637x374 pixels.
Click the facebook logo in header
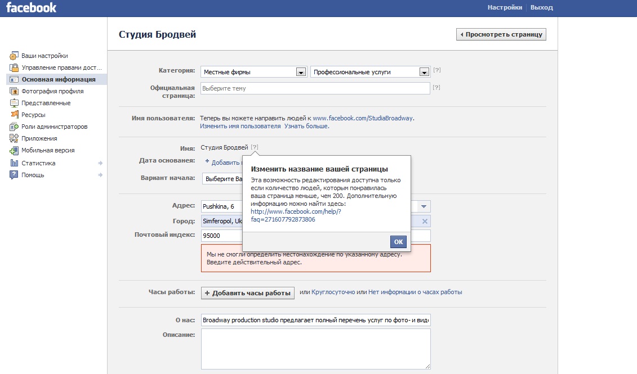31,7
